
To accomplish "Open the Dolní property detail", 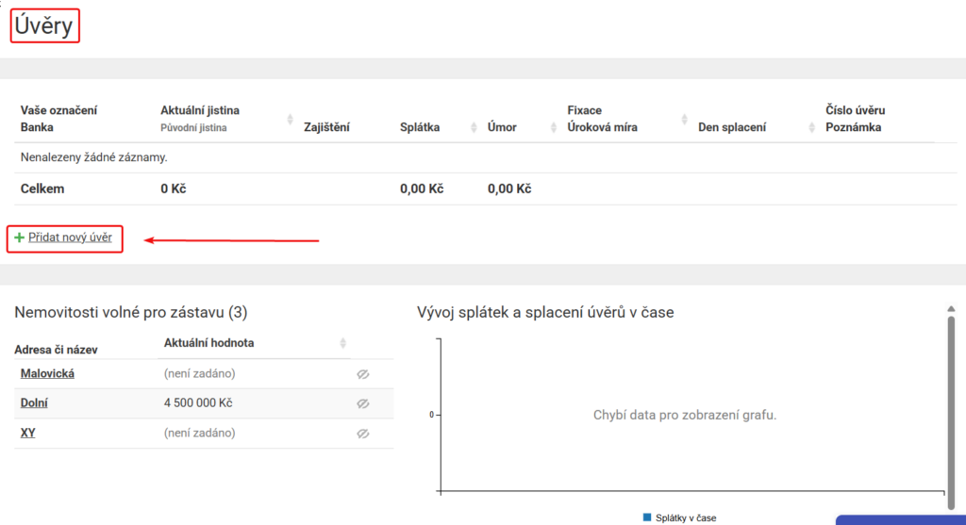I will coord(34,403).
